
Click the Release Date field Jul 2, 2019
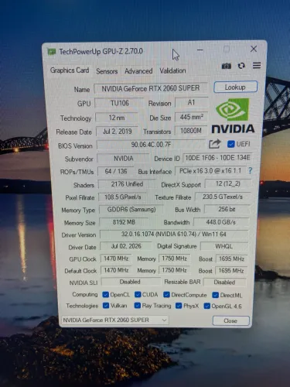coord(117,132)
